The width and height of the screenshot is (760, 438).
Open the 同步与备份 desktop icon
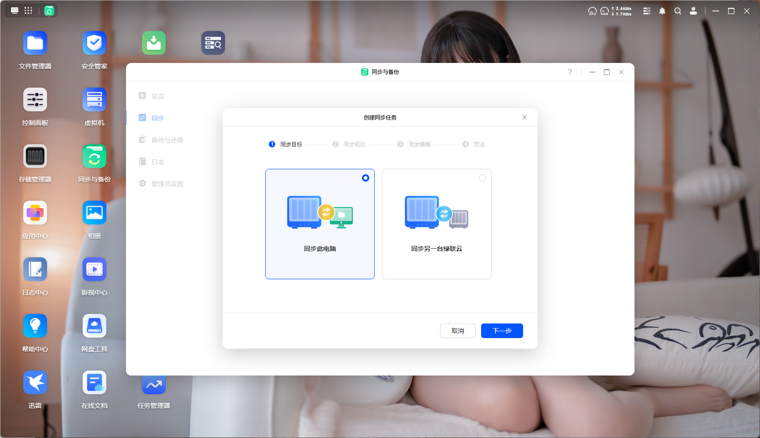(x=94, y=156)
